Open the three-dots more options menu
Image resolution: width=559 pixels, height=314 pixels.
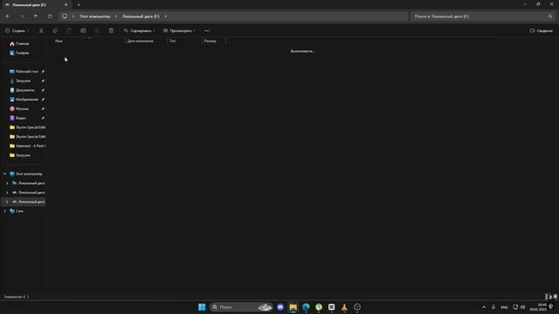point(207,31)
